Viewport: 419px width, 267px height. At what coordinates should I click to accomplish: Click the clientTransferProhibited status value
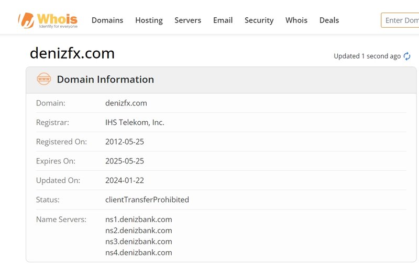(x=147, y=200)
